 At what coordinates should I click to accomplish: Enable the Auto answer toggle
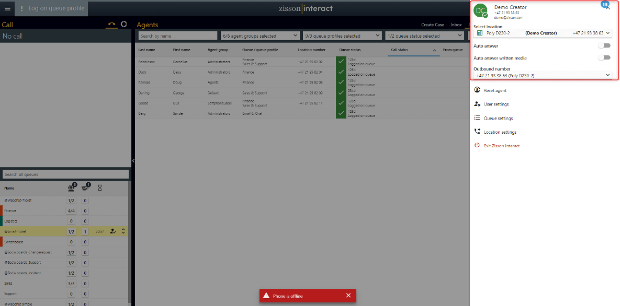pos(604,45)
